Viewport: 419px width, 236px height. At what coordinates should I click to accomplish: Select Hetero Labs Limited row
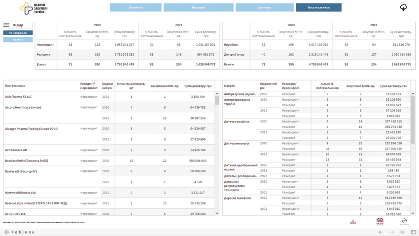[x=36, y=203]
